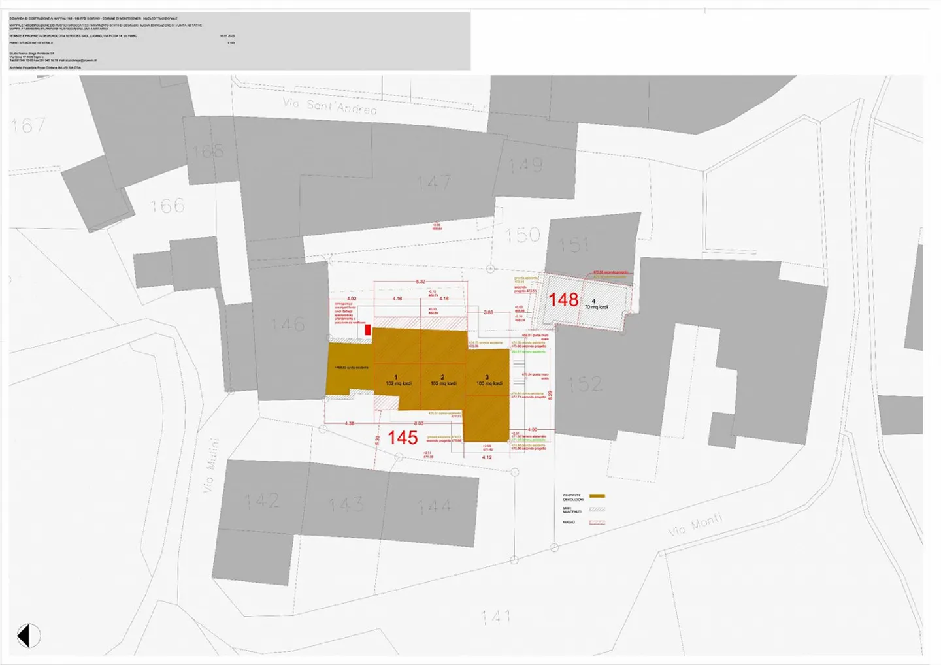Image resolution: width=941 pixels, height=665 pixels.
Task: Click the scale value 1:100 in title block
Action: [231, 42]
